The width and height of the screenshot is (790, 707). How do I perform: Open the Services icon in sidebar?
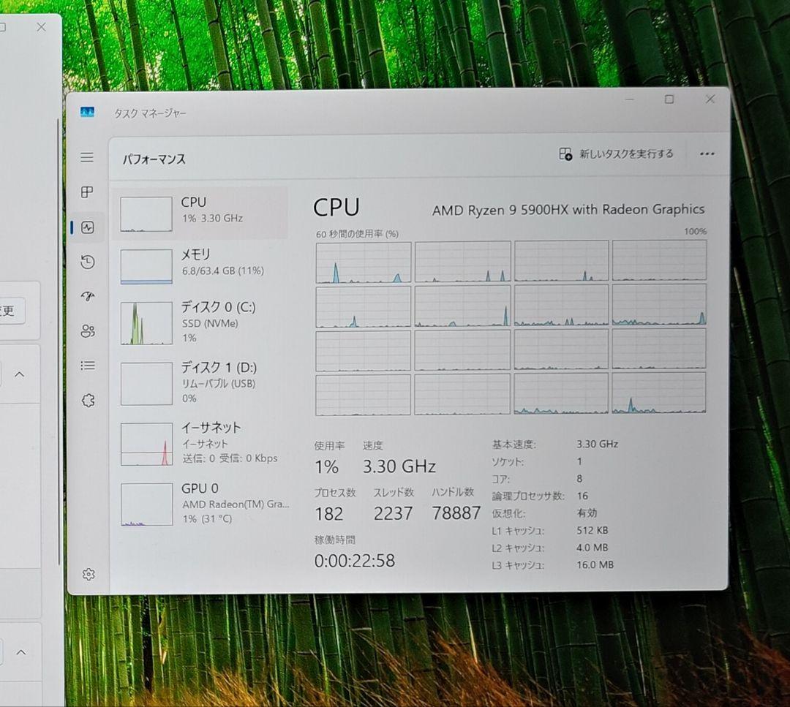(x=89, y=401)
